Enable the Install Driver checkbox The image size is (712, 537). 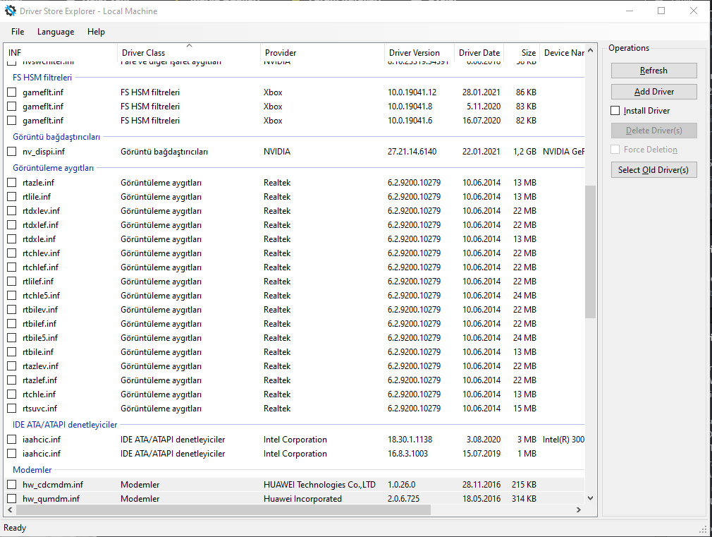click(x=615, y=111)
